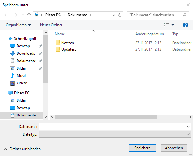Expand the address bar history dropdown
Viewport: 193px width, 156px height.
113,15
